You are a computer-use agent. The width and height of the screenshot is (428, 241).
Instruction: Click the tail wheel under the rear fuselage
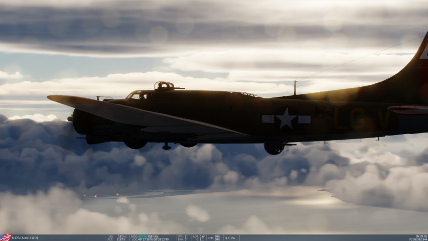[x=274, y=148]
